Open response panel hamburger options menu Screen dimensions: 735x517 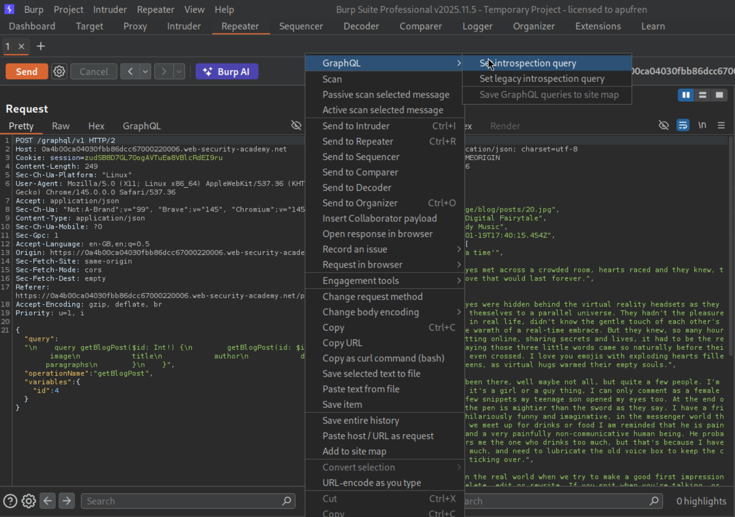point(721,126)
